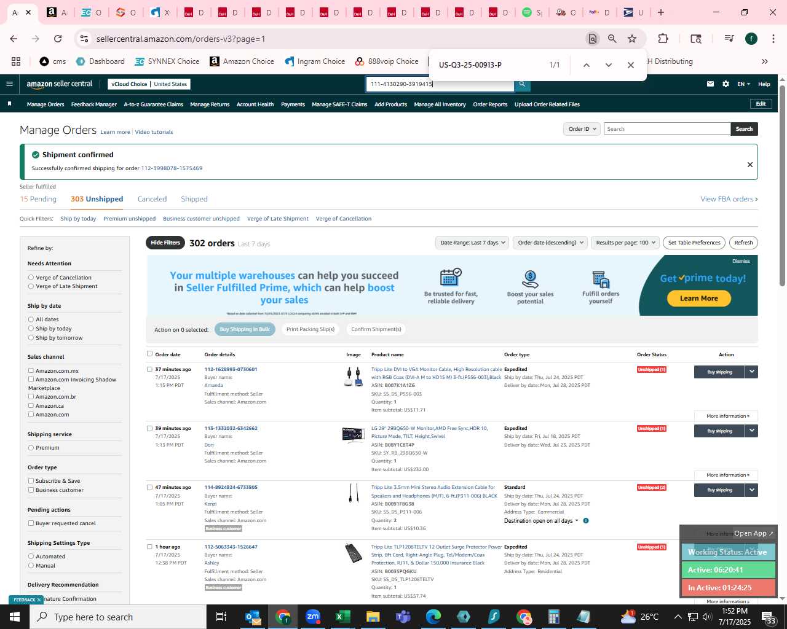The image size is (787, 629).
Task: Click Set Table Preferences button
Action: (694, 243)
